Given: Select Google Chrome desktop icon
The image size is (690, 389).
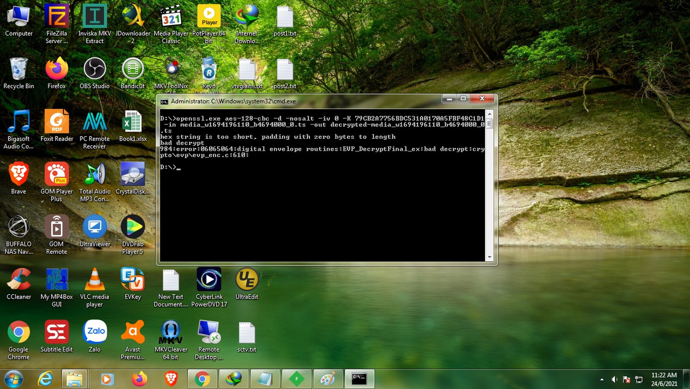Looking at the screenshot, I should [x=18, y=341].
